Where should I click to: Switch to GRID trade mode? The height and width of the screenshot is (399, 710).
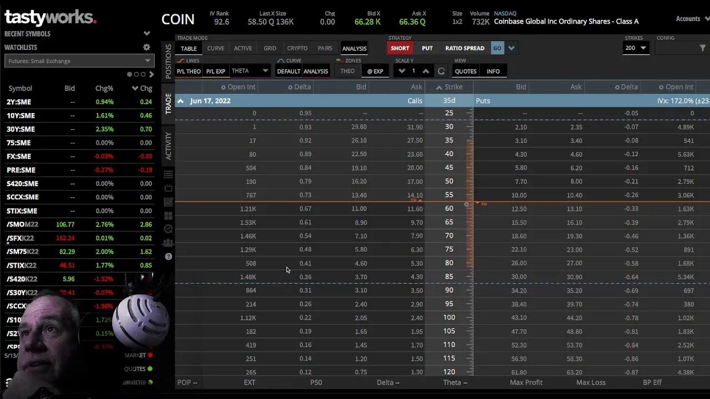coord(270,48)
